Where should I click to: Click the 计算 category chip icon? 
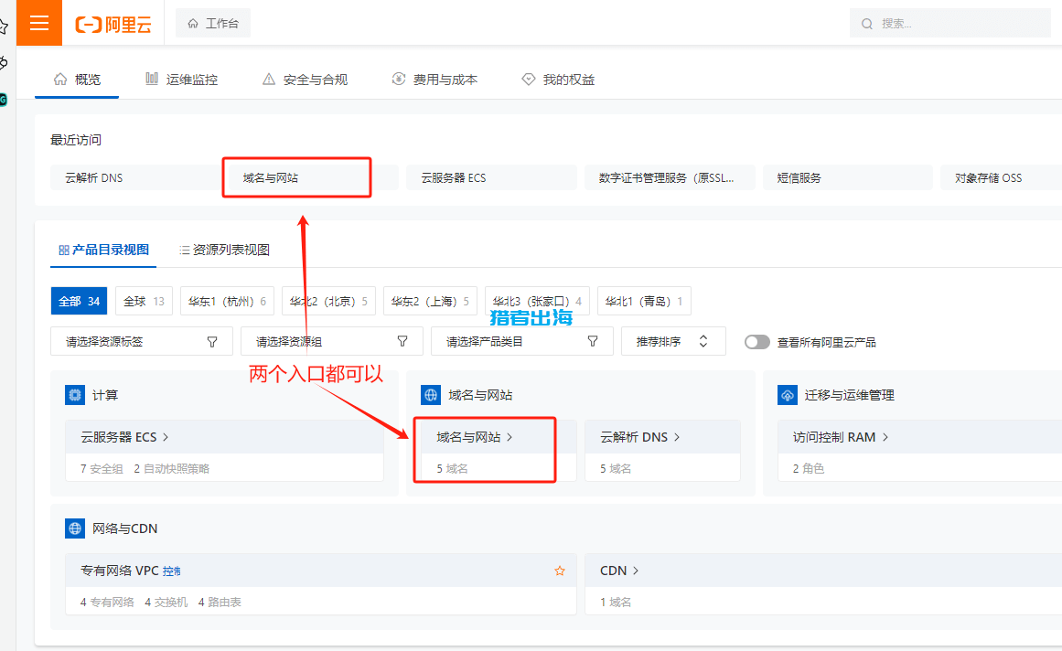click(x=74, y=394)
